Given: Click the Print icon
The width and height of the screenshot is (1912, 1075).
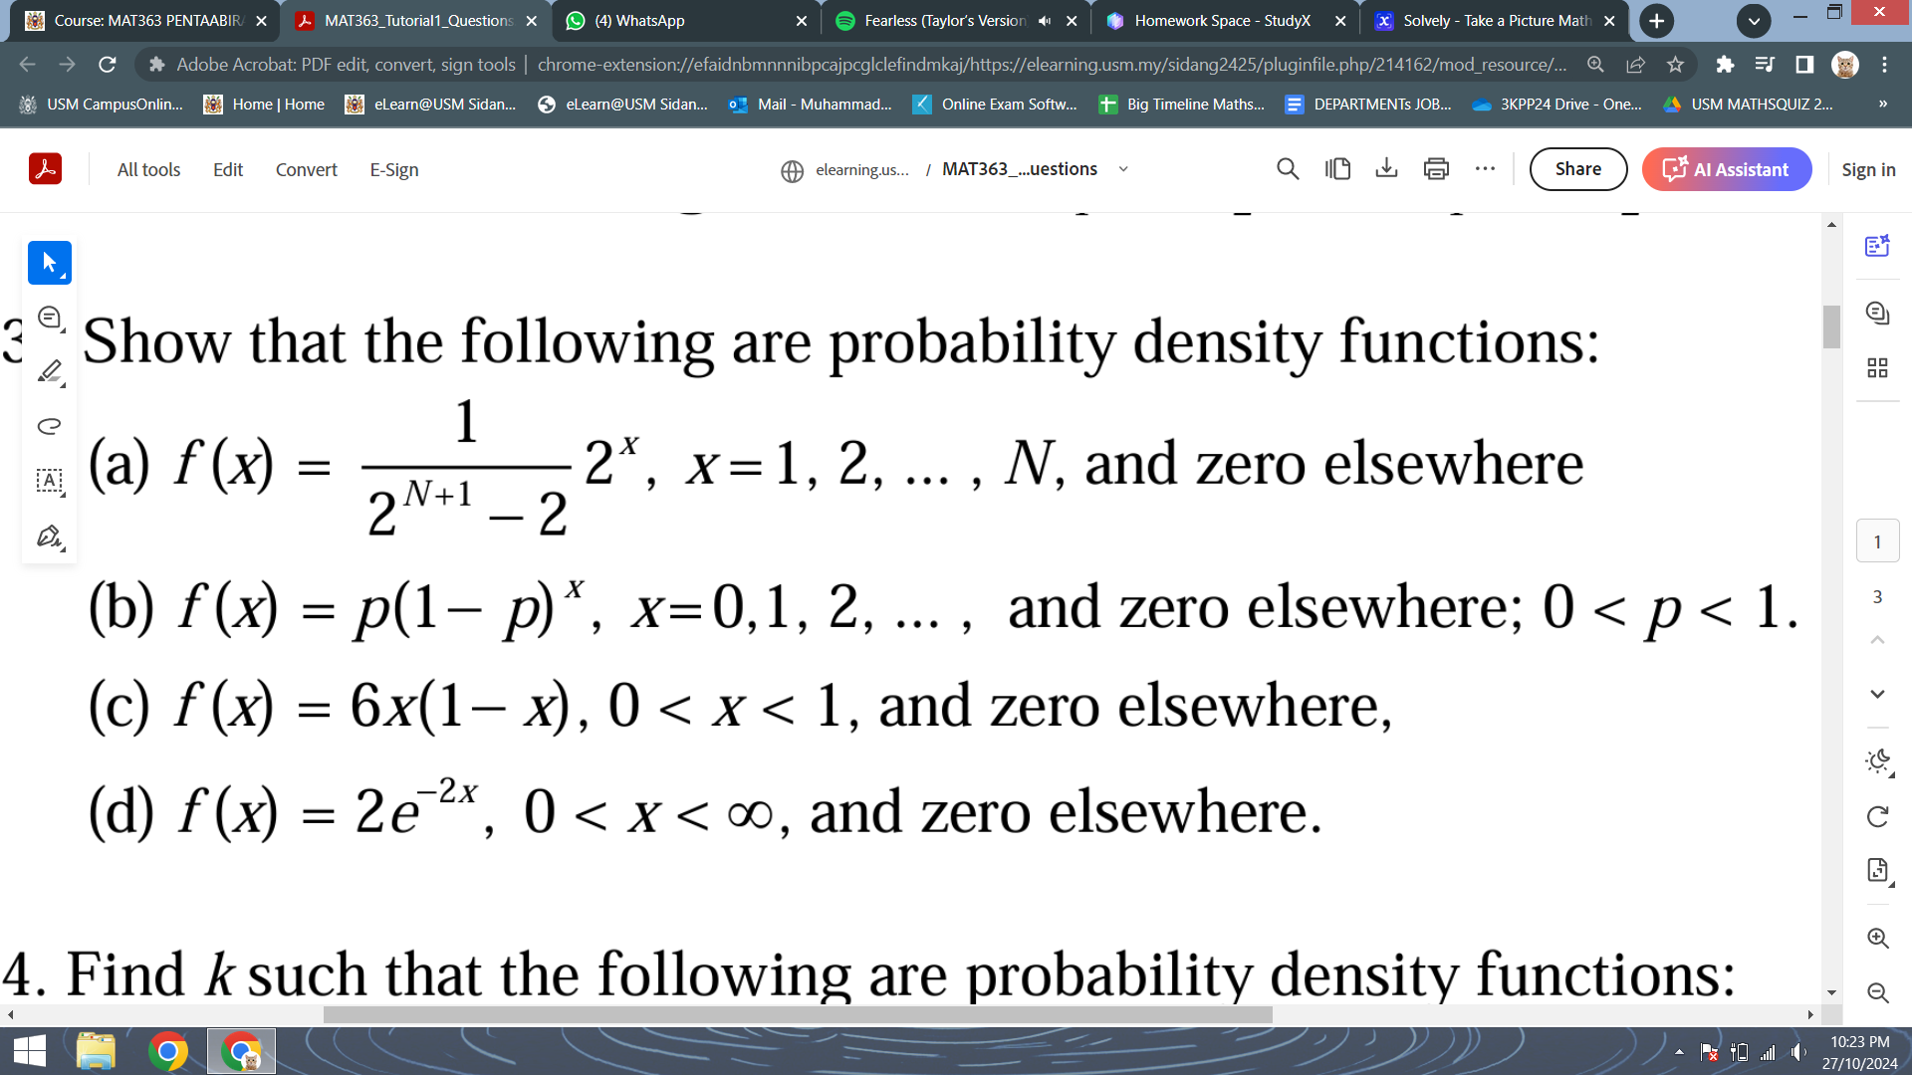Looking at the screenshot, I should point(1437,168).
